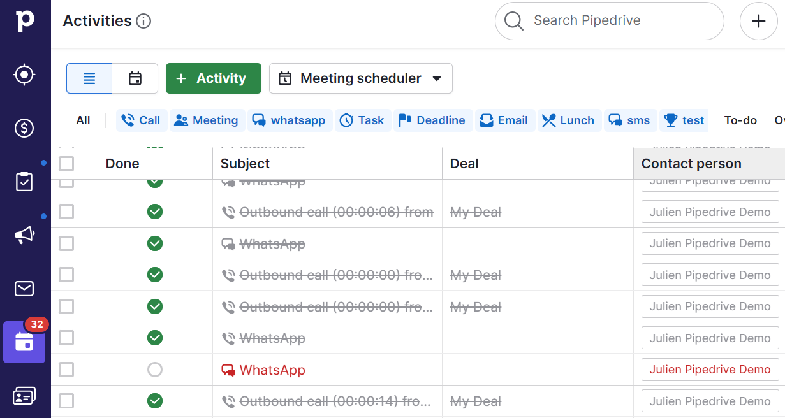This screenshot has width=785, height=418.
Task: Filter by whatsapp type
Action: 290,120
